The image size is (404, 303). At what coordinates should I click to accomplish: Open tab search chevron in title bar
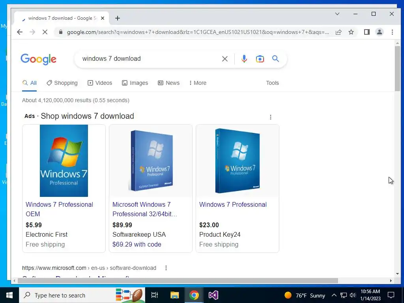pos(337,14)
